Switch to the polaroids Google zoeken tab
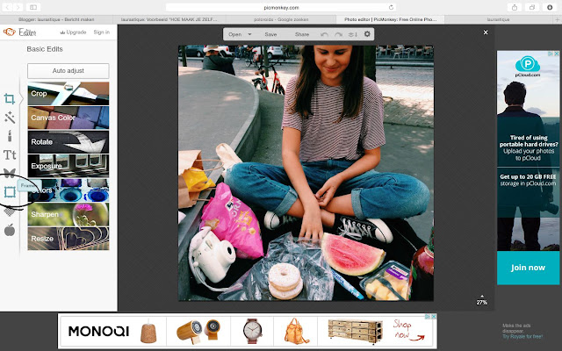The width and height of the screenshot is (562, 351). (281, 19)
